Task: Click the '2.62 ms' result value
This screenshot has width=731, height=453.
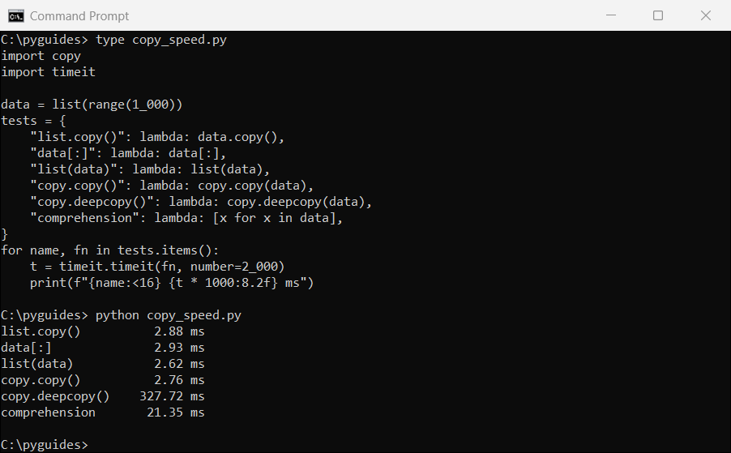Action: (179, 364)
